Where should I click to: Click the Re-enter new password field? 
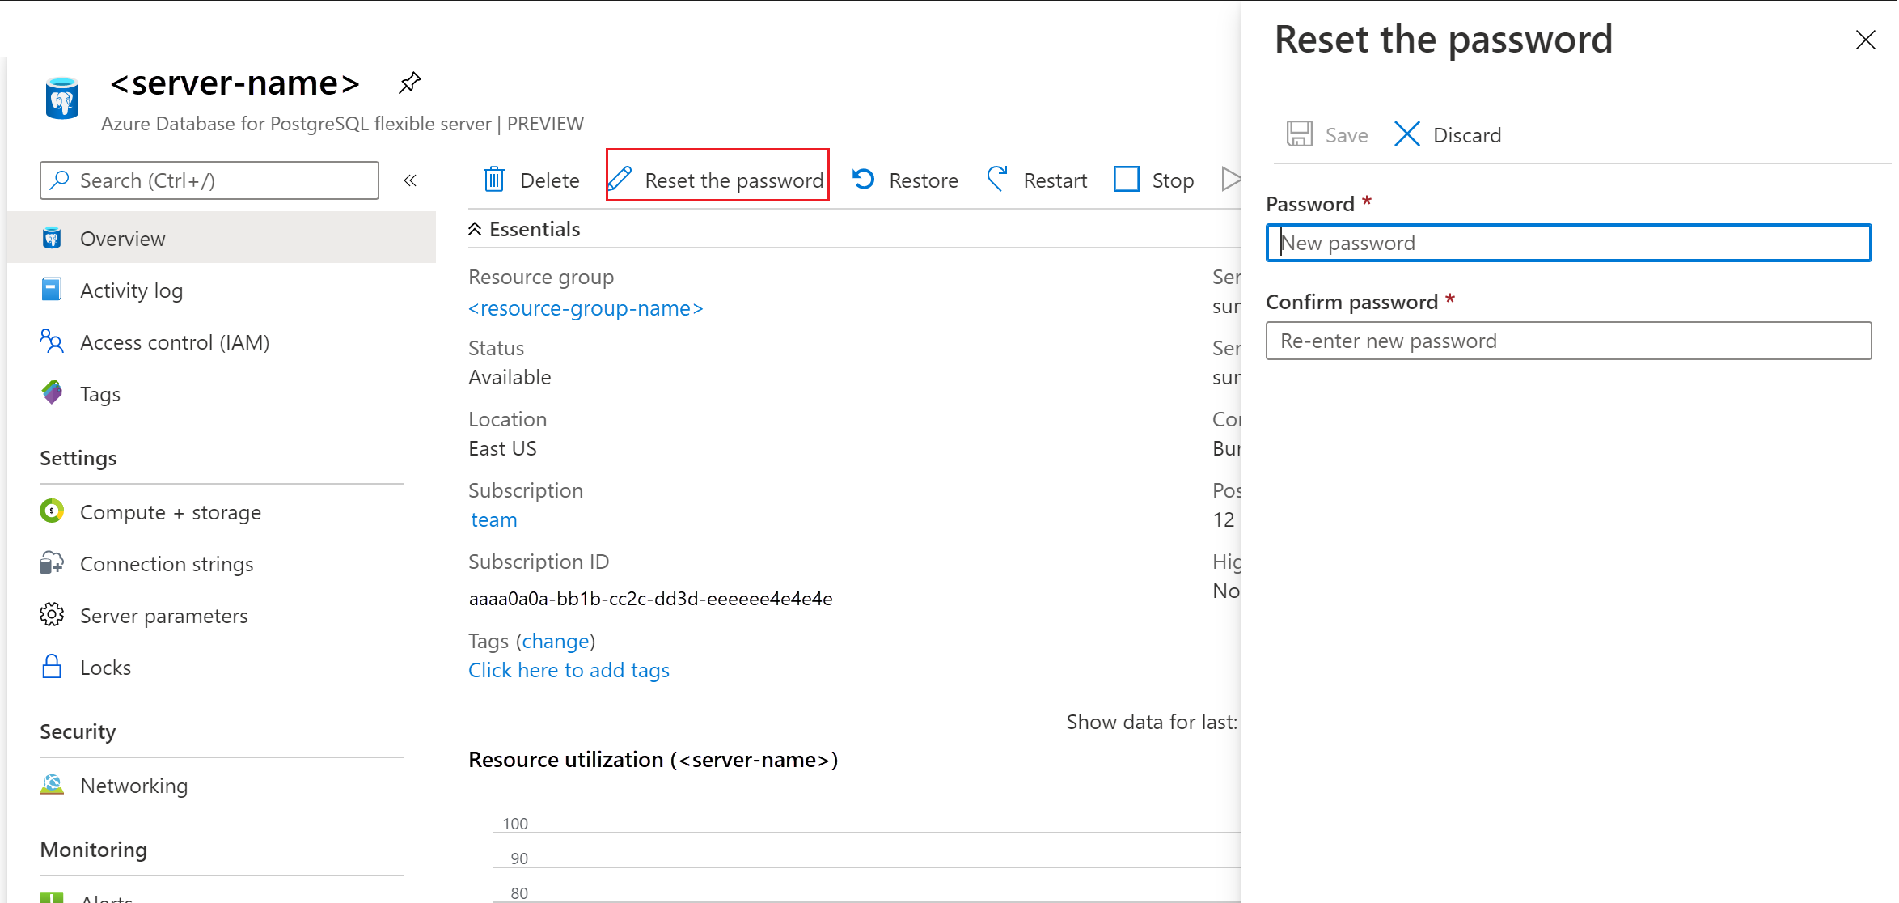(x=1570, y=339)
